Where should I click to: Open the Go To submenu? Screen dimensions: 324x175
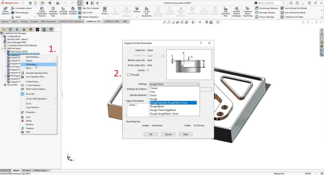pos(39,103)
